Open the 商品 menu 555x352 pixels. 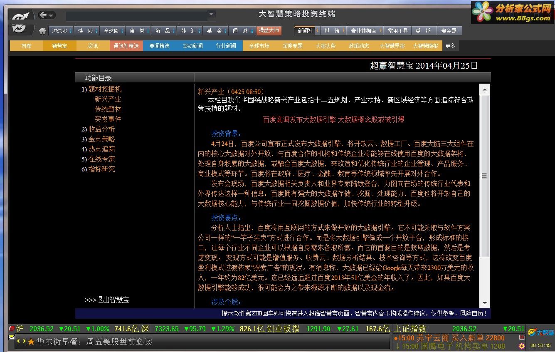click(x=164, y=31)
